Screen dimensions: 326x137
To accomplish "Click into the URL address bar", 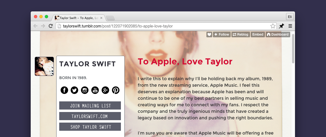I will pyautogui.click(x=166, y=26).
